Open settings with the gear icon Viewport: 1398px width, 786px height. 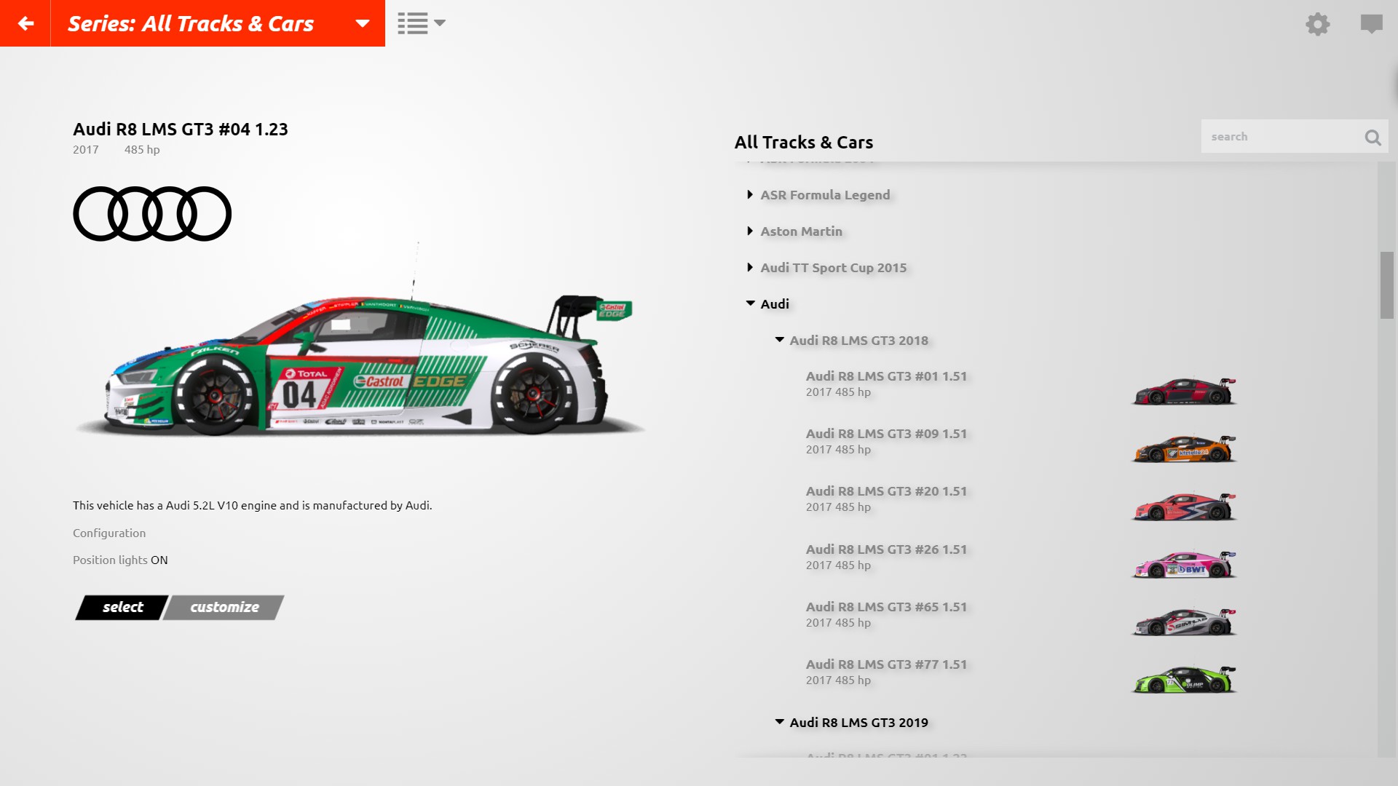tap(1317, 24)
